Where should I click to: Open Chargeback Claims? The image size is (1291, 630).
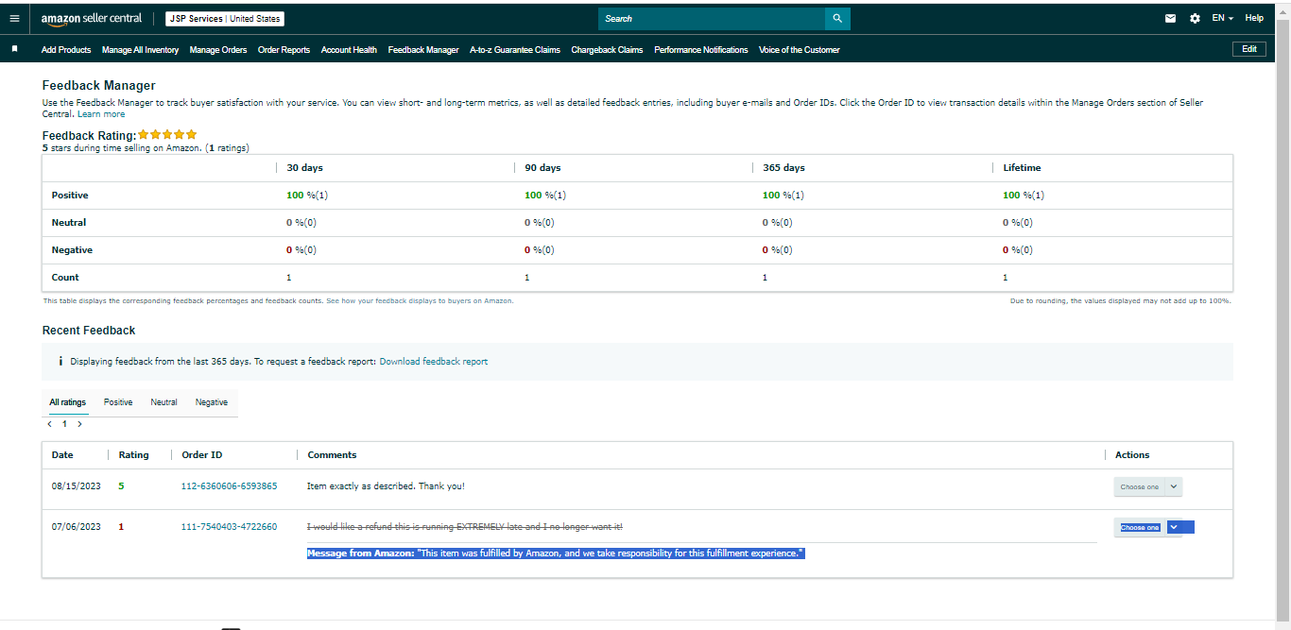[x=607, y=50]
